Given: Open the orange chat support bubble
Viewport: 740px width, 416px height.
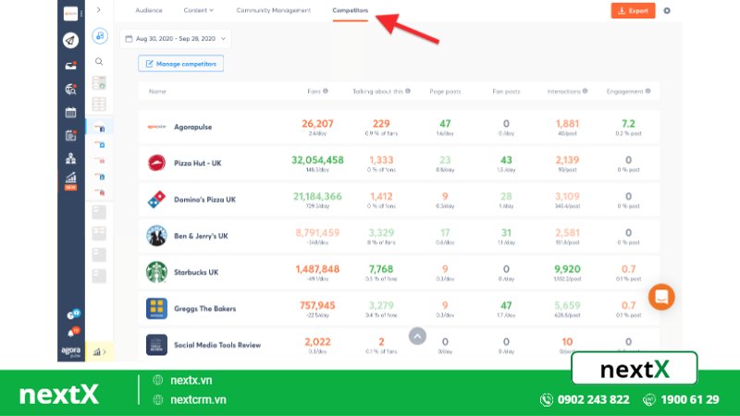Looking at the screenshot, I should point(661,297).
